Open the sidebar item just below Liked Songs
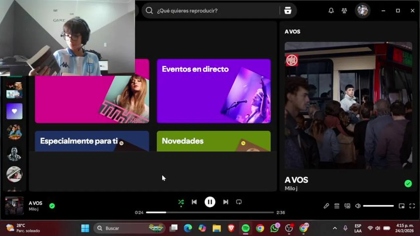The width and height of the screenshot is (420, 236). [14, 132]
